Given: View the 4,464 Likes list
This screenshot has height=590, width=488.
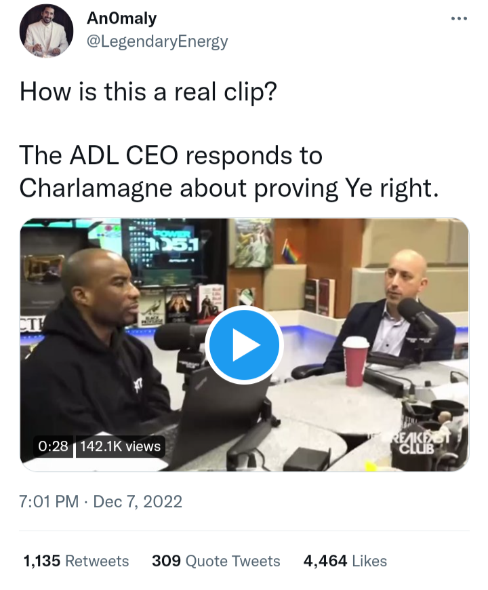Looking at the screenshot, I should click(345, 561).
